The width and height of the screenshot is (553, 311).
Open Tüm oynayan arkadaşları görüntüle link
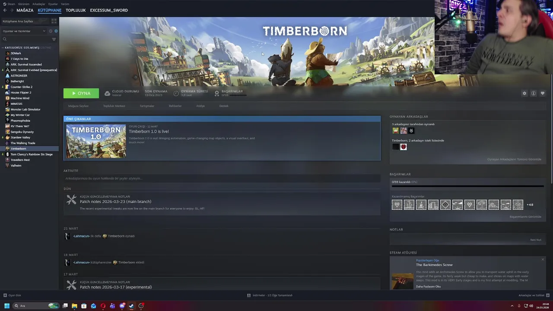(x=514, y=159)
